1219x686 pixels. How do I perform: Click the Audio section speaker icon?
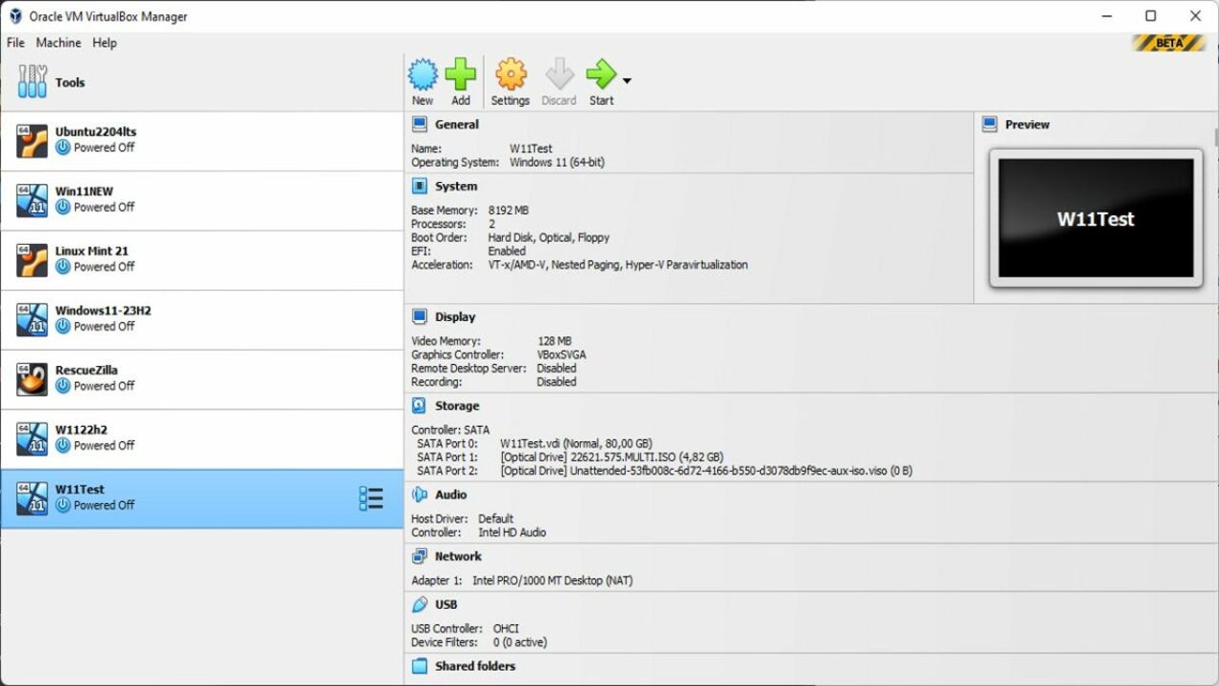pyautogui.click(x=419, y=494)
